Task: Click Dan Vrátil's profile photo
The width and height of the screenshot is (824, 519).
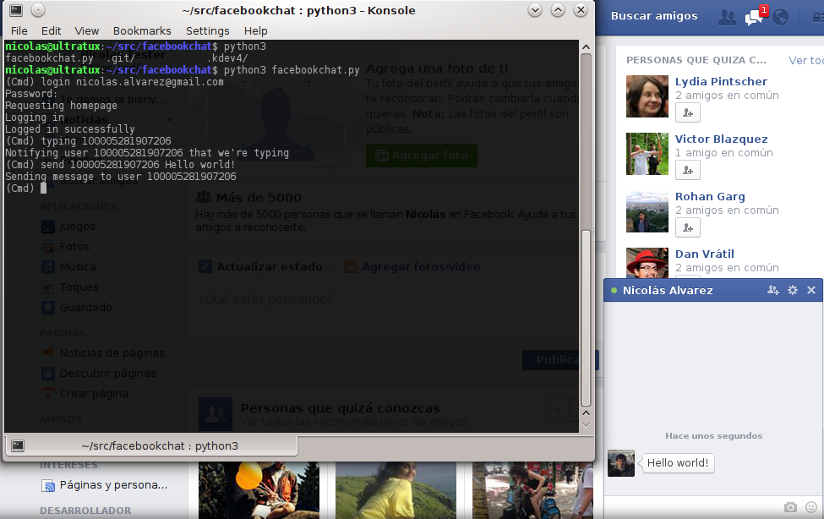Action: [x=647, y=263]
